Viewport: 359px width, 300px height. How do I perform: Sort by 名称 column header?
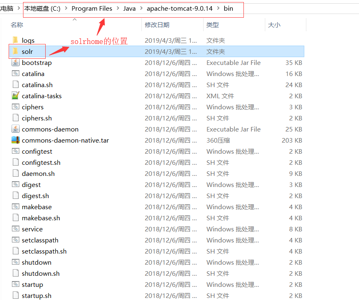17,25
